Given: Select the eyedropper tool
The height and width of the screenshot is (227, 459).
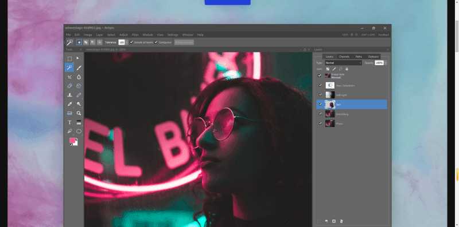Looking at the screenshot, I should pos(69,104).
